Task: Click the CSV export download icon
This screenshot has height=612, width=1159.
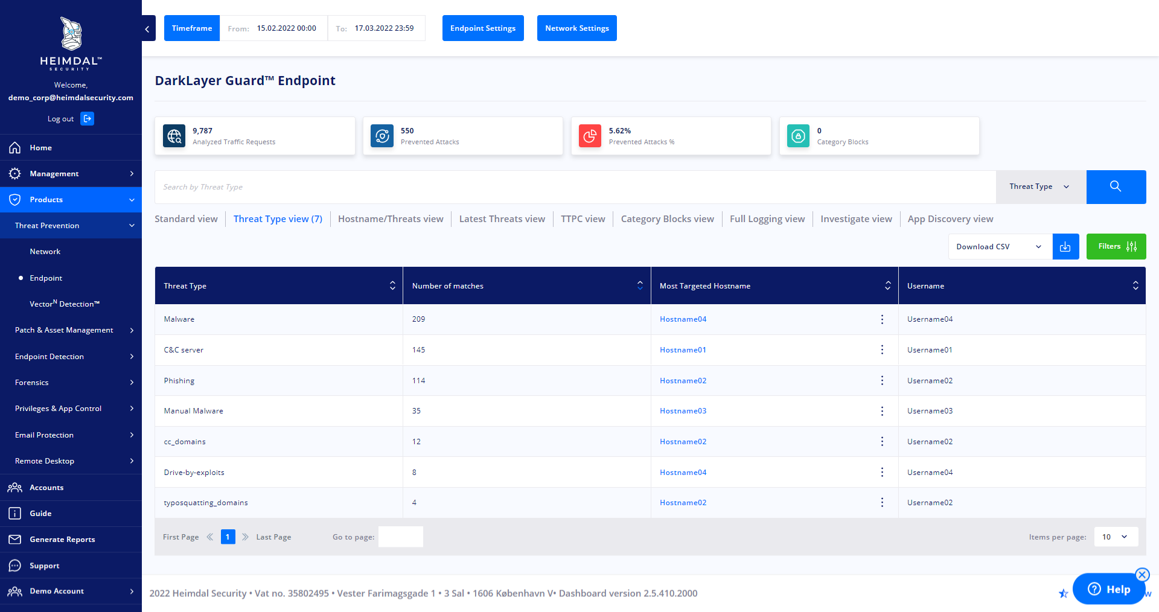Action: (x=1065, y=246)
